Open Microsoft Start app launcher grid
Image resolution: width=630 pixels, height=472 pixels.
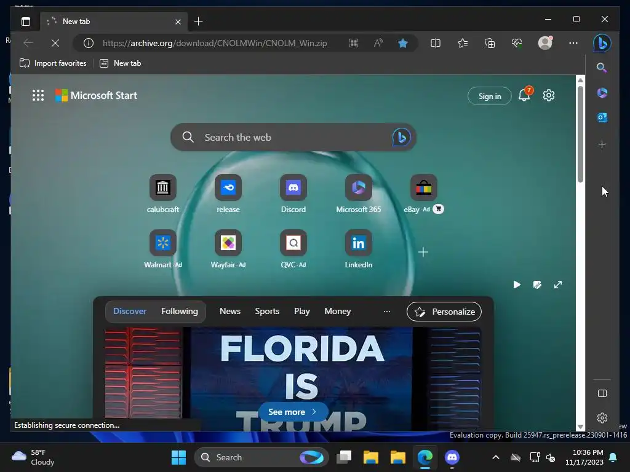38,95
